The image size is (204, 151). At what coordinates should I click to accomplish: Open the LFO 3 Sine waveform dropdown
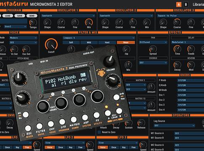tap(118, 143)
